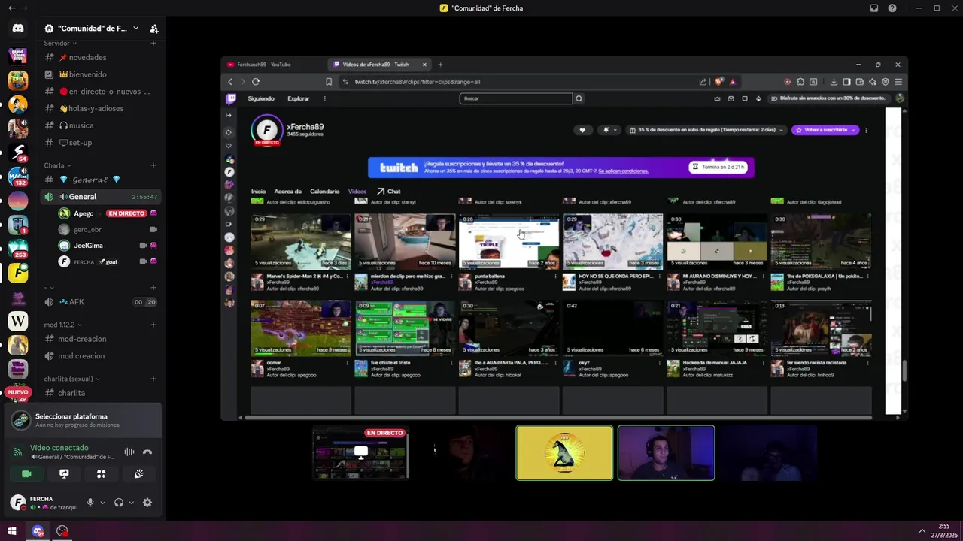The image size is (963, 541).
Task: Click the Discord taskbar icon
Action: (38, 531)
